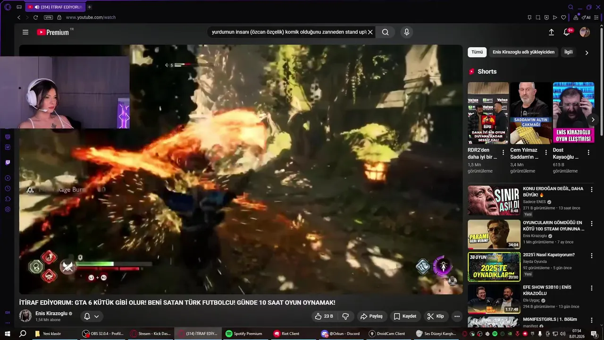Show the next Shorts with the arrow
604x340 pixels.
click(x=593, y=119)
